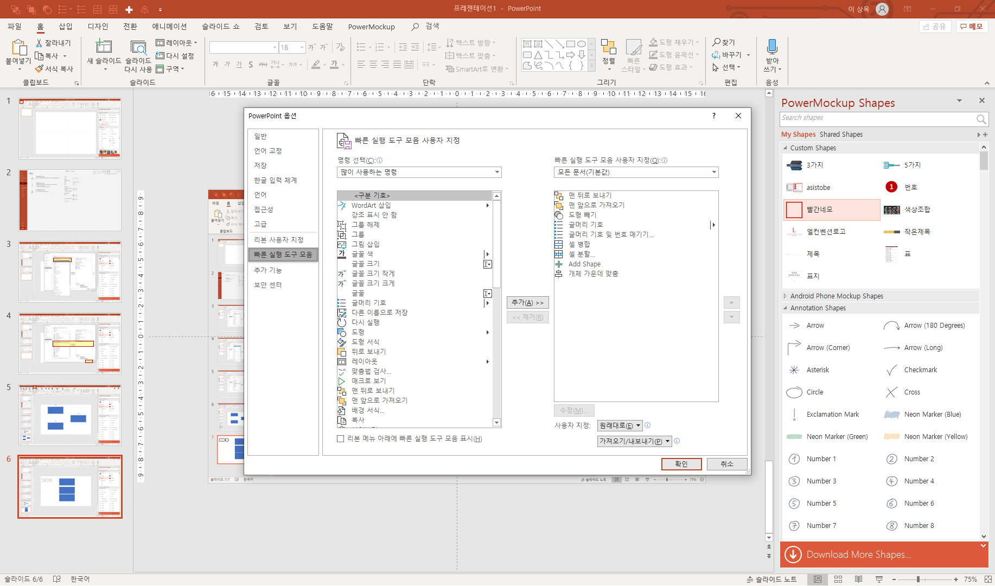Open the 가져오기/내보내기 dropdown

[x=635, y=441]
